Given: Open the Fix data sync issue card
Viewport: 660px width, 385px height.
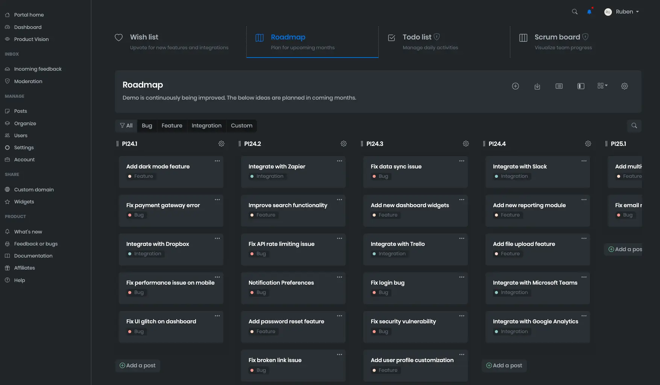Looking at the screenshot, I should [x=396, y=167].
